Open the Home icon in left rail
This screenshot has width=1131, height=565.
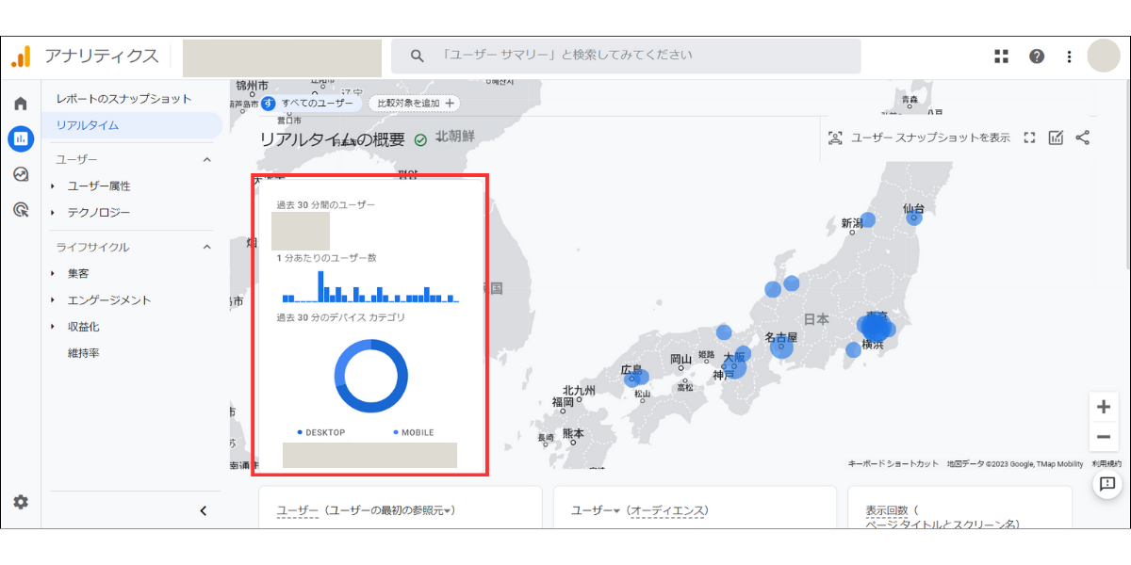(21, 104)
